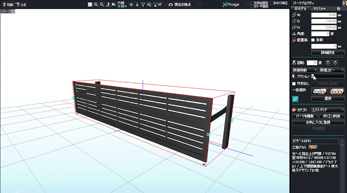This screenshot has height=193, width=347.
Task: Toggle the 吹き出し checkbox
Action: [294, 83]
